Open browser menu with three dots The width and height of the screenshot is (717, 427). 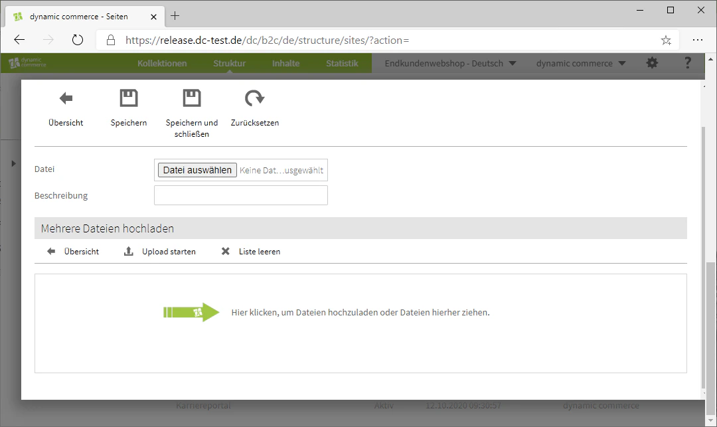coord(697,40)
